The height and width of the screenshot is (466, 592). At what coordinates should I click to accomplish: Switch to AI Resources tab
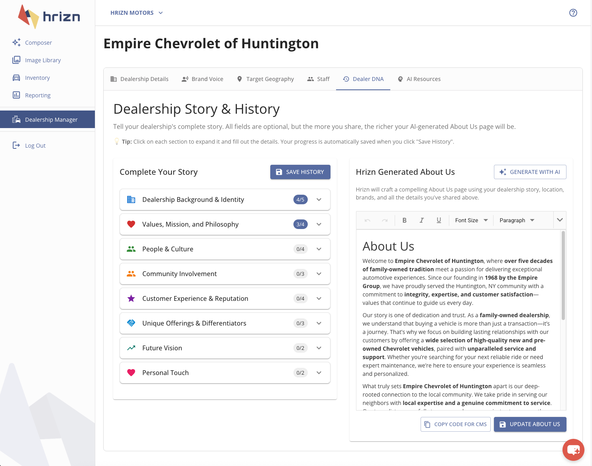419,79
